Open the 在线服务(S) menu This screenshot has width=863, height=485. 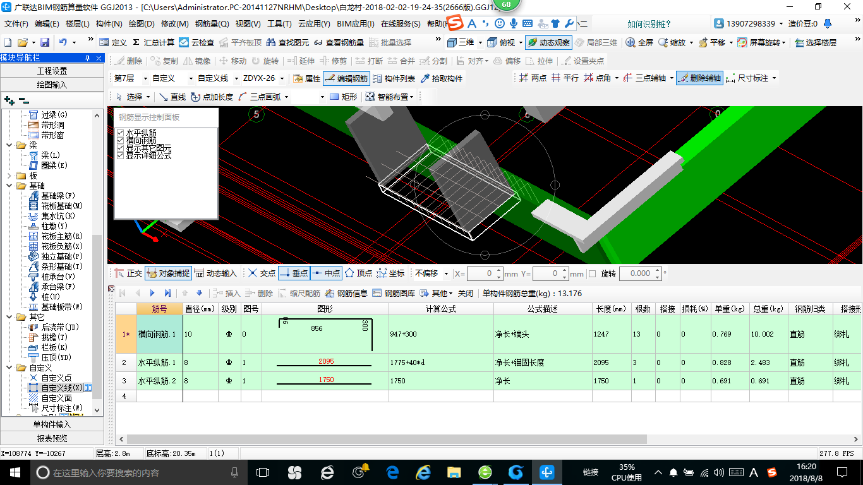(401, 24)
